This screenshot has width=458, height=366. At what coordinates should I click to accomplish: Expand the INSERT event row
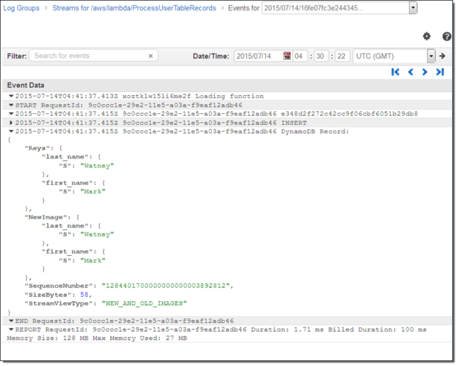[11, 123]
